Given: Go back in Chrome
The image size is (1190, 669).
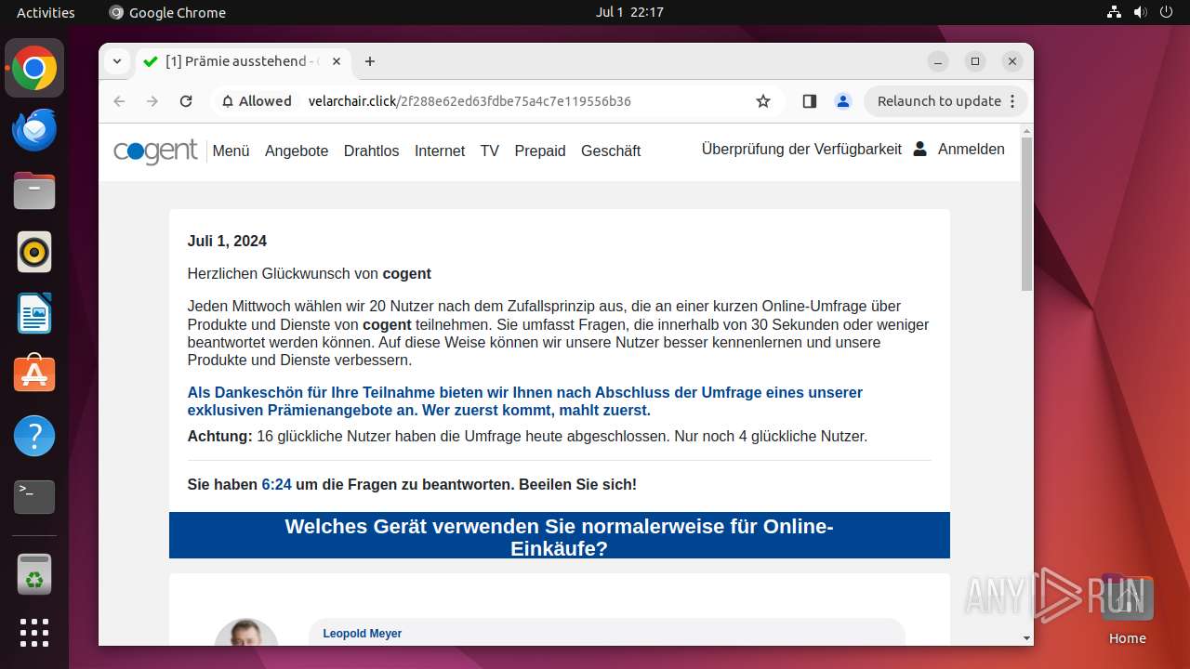Looking at the screenshot, I should (119, 101).
